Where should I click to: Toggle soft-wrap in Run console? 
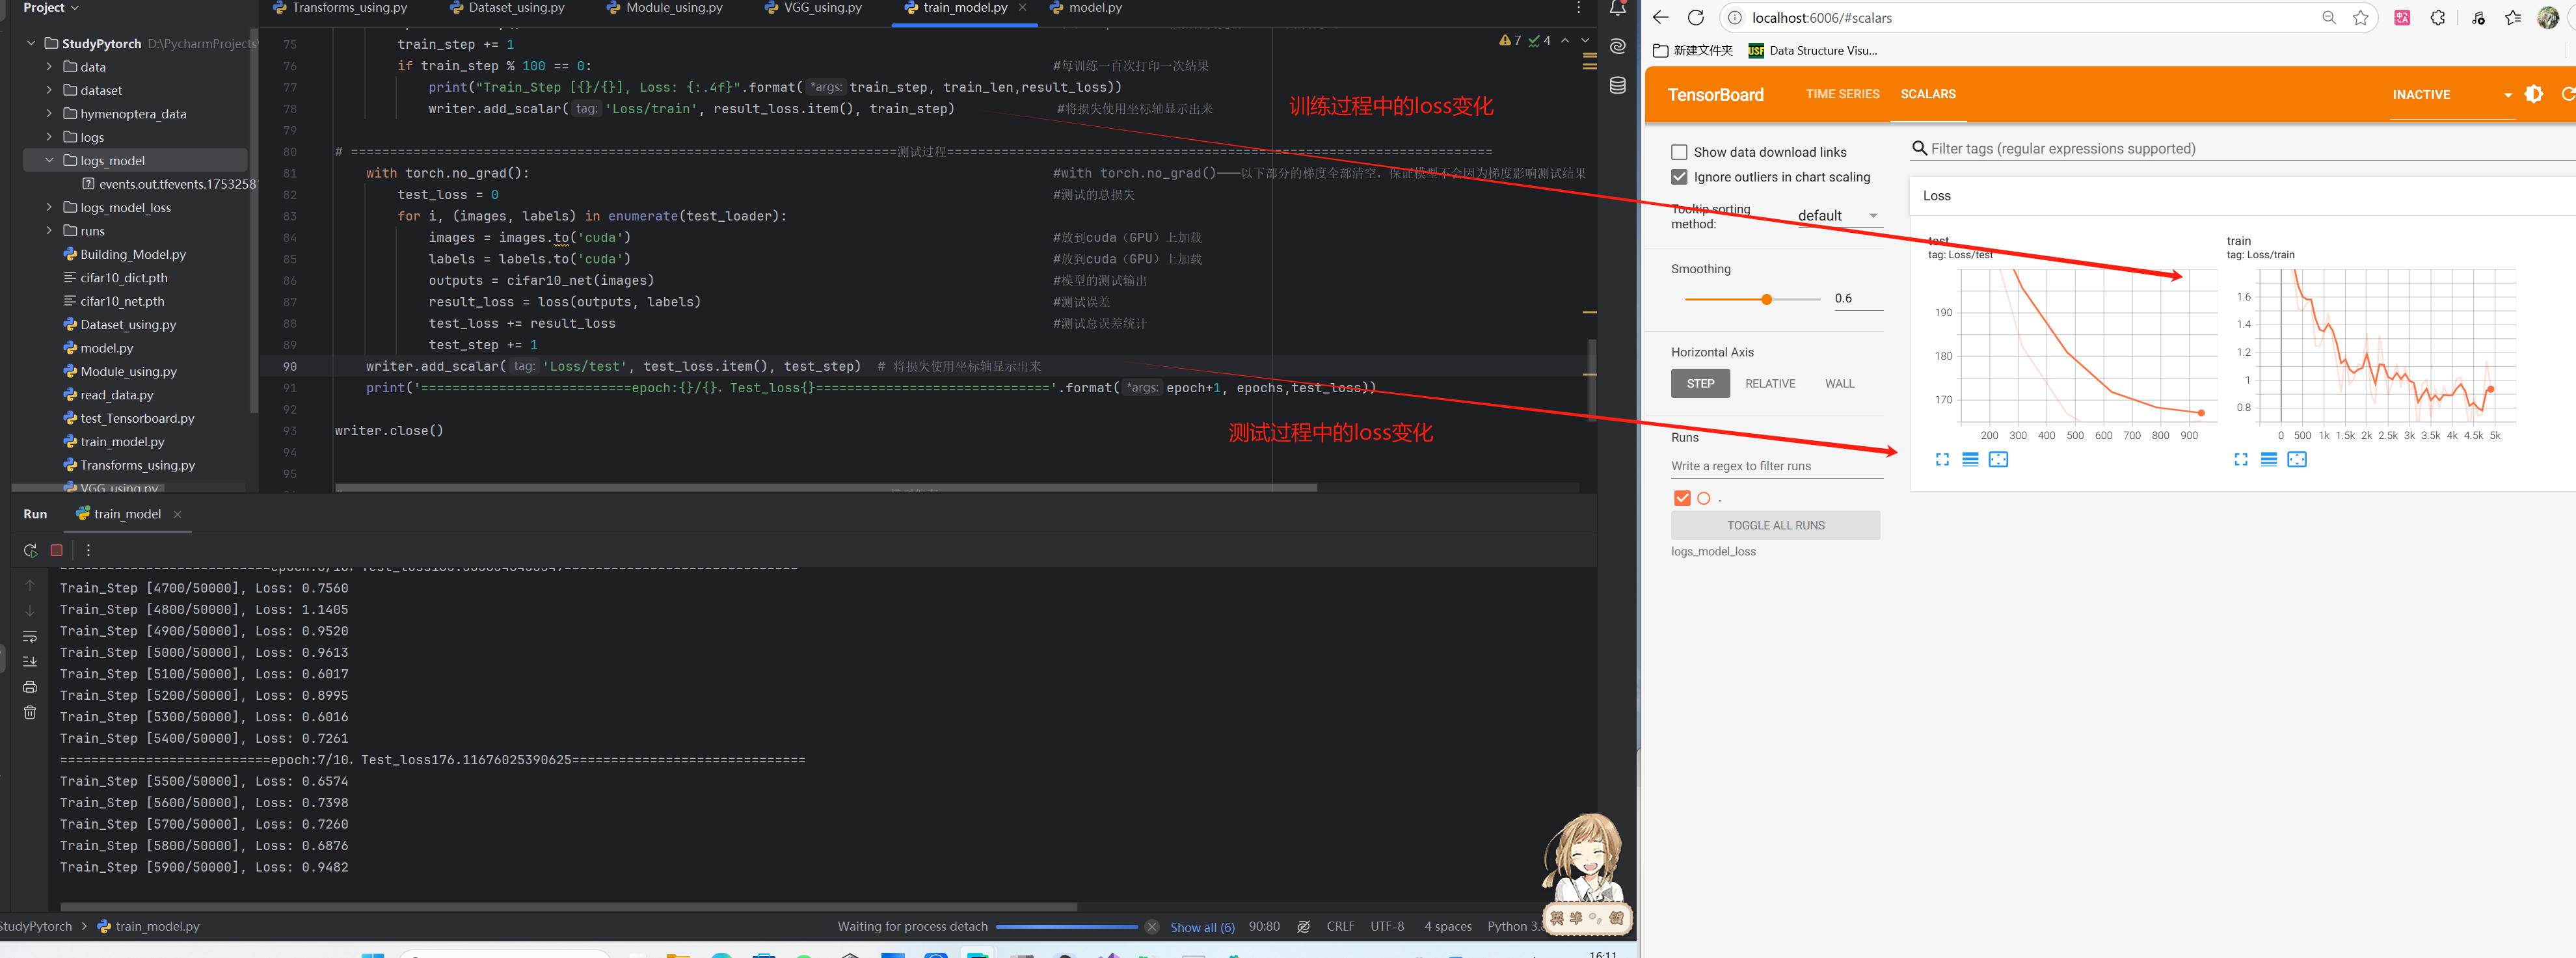click(x=30, y=636)
